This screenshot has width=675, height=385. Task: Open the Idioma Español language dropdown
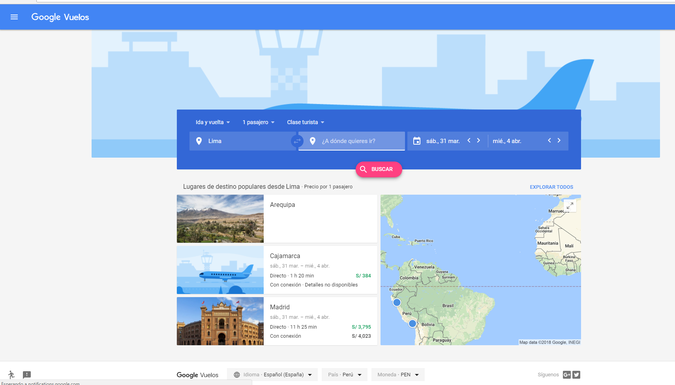coord(272,375)
